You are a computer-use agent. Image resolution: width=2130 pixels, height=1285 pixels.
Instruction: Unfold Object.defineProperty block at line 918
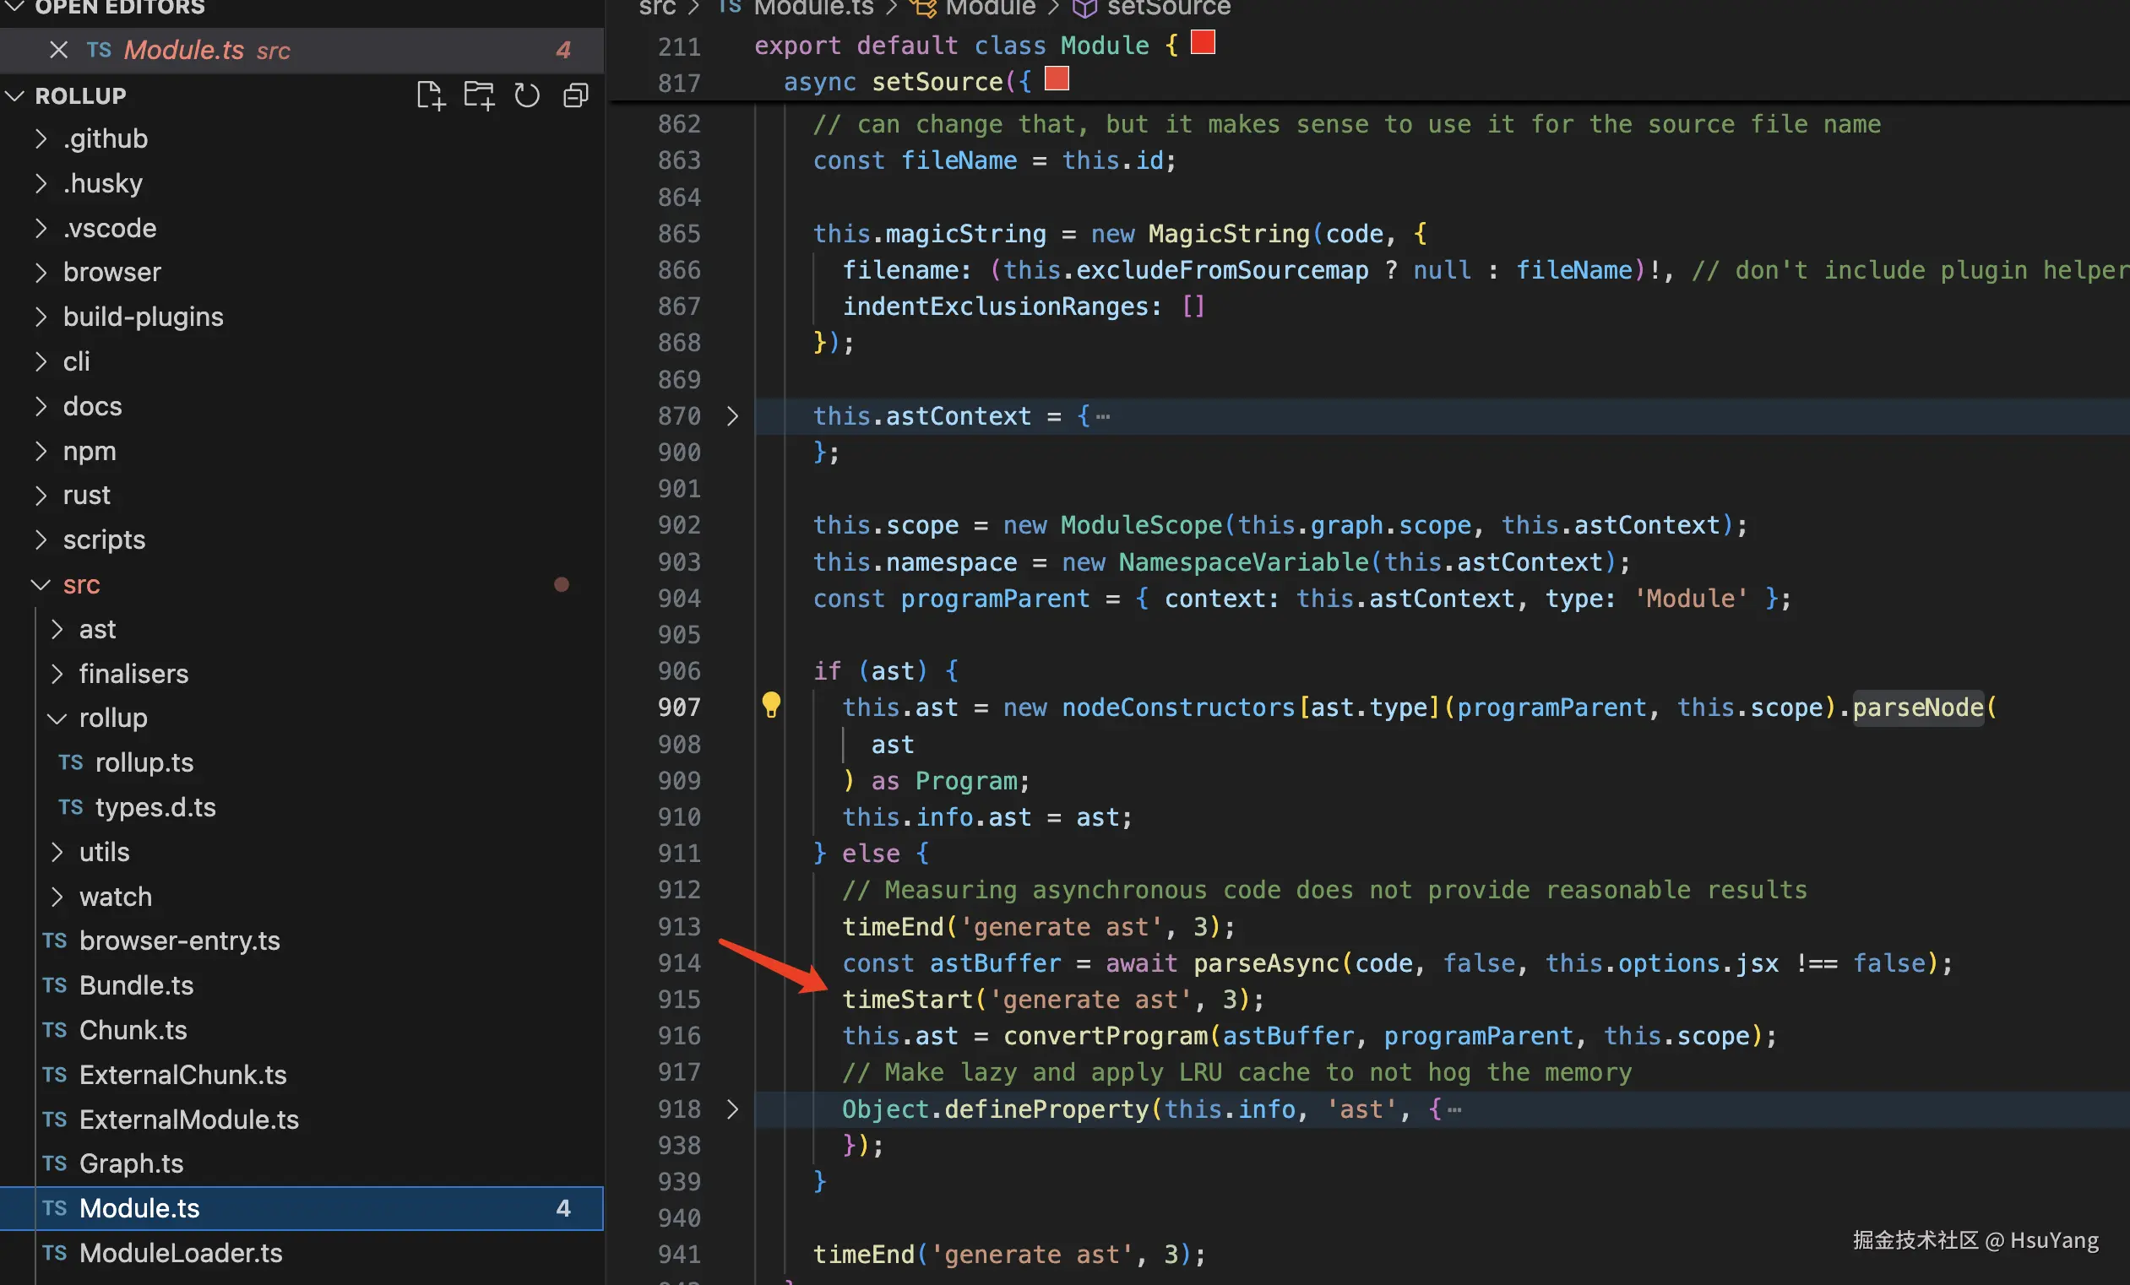(732, 1109)
